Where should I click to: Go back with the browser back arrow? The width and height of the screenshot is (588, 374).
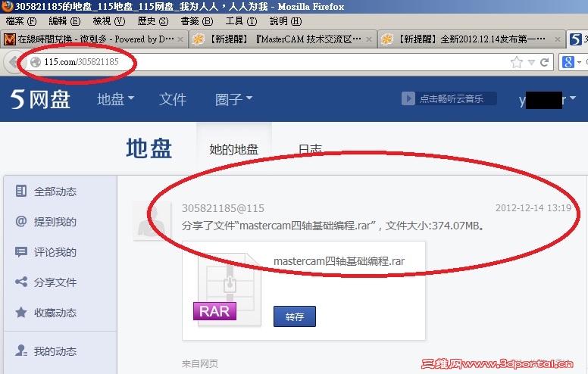(14, 62)
